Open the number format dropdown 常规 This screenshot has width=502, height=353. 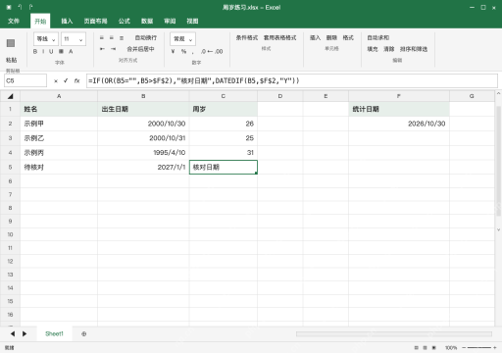click(182, 39)
